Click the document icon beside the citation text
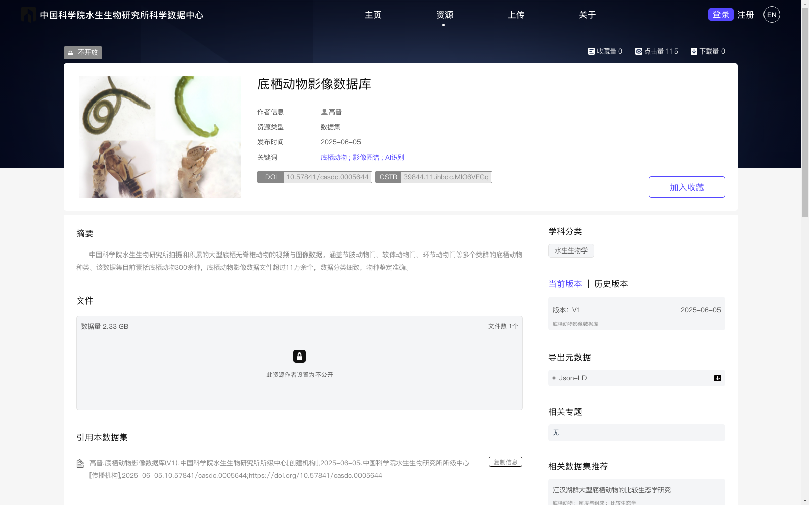Image resolution: width=809 pixels, height=505 pixels. point(80,462)
